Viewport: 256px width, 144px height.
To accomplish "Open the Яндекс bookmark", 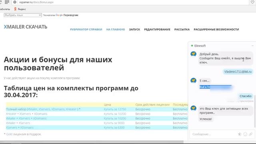I will pos(20,9).
